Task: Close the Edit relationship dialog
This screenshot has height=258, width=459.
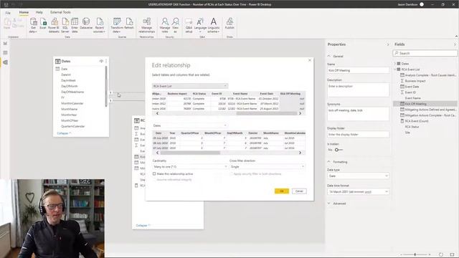Action: (310, 60)
